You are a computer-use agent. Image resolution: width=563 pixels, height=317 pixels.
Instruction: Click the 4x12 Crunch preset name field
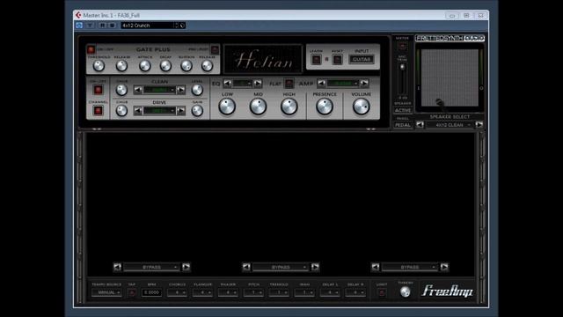click(x=147, y=26)
